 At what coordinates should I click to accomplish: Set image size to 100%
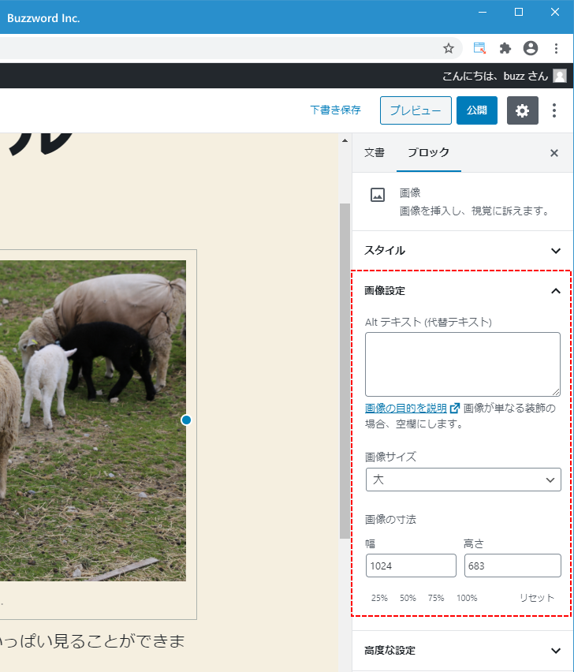click(x=467, y=598)
